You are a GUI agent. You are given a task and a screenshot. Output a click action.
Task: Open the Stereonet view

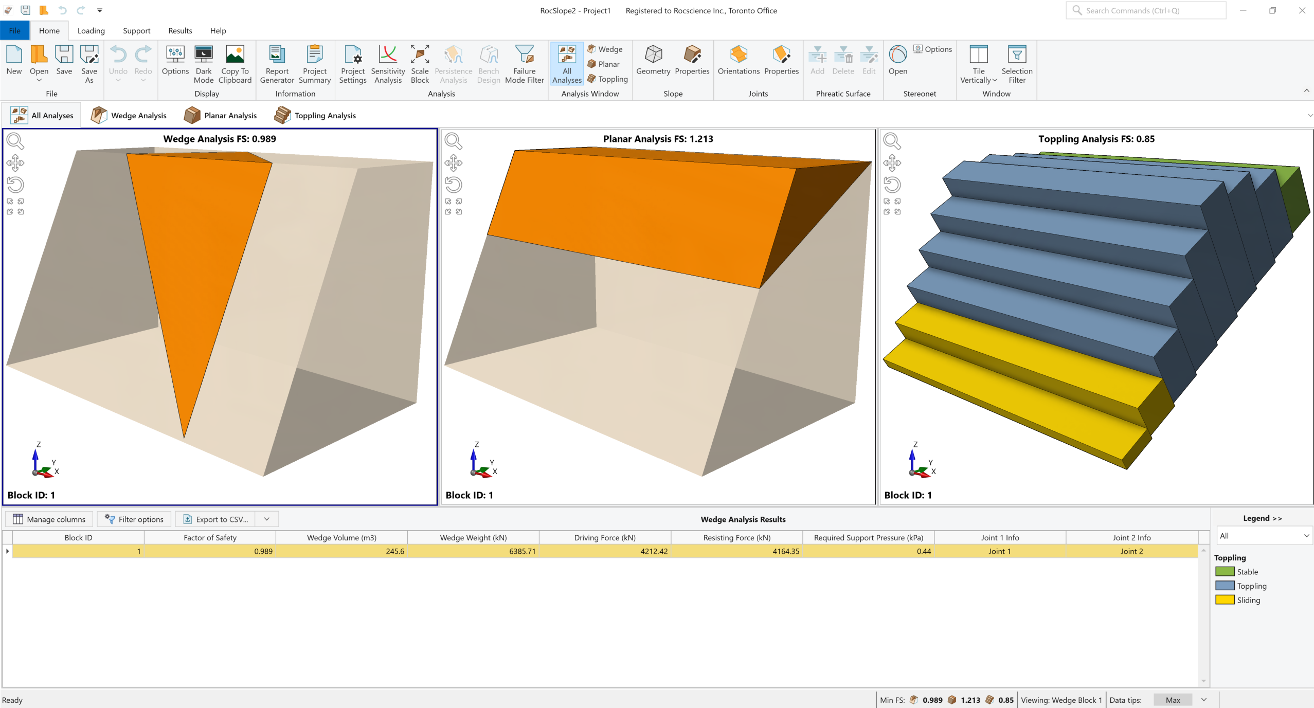[x=897, y=60]
